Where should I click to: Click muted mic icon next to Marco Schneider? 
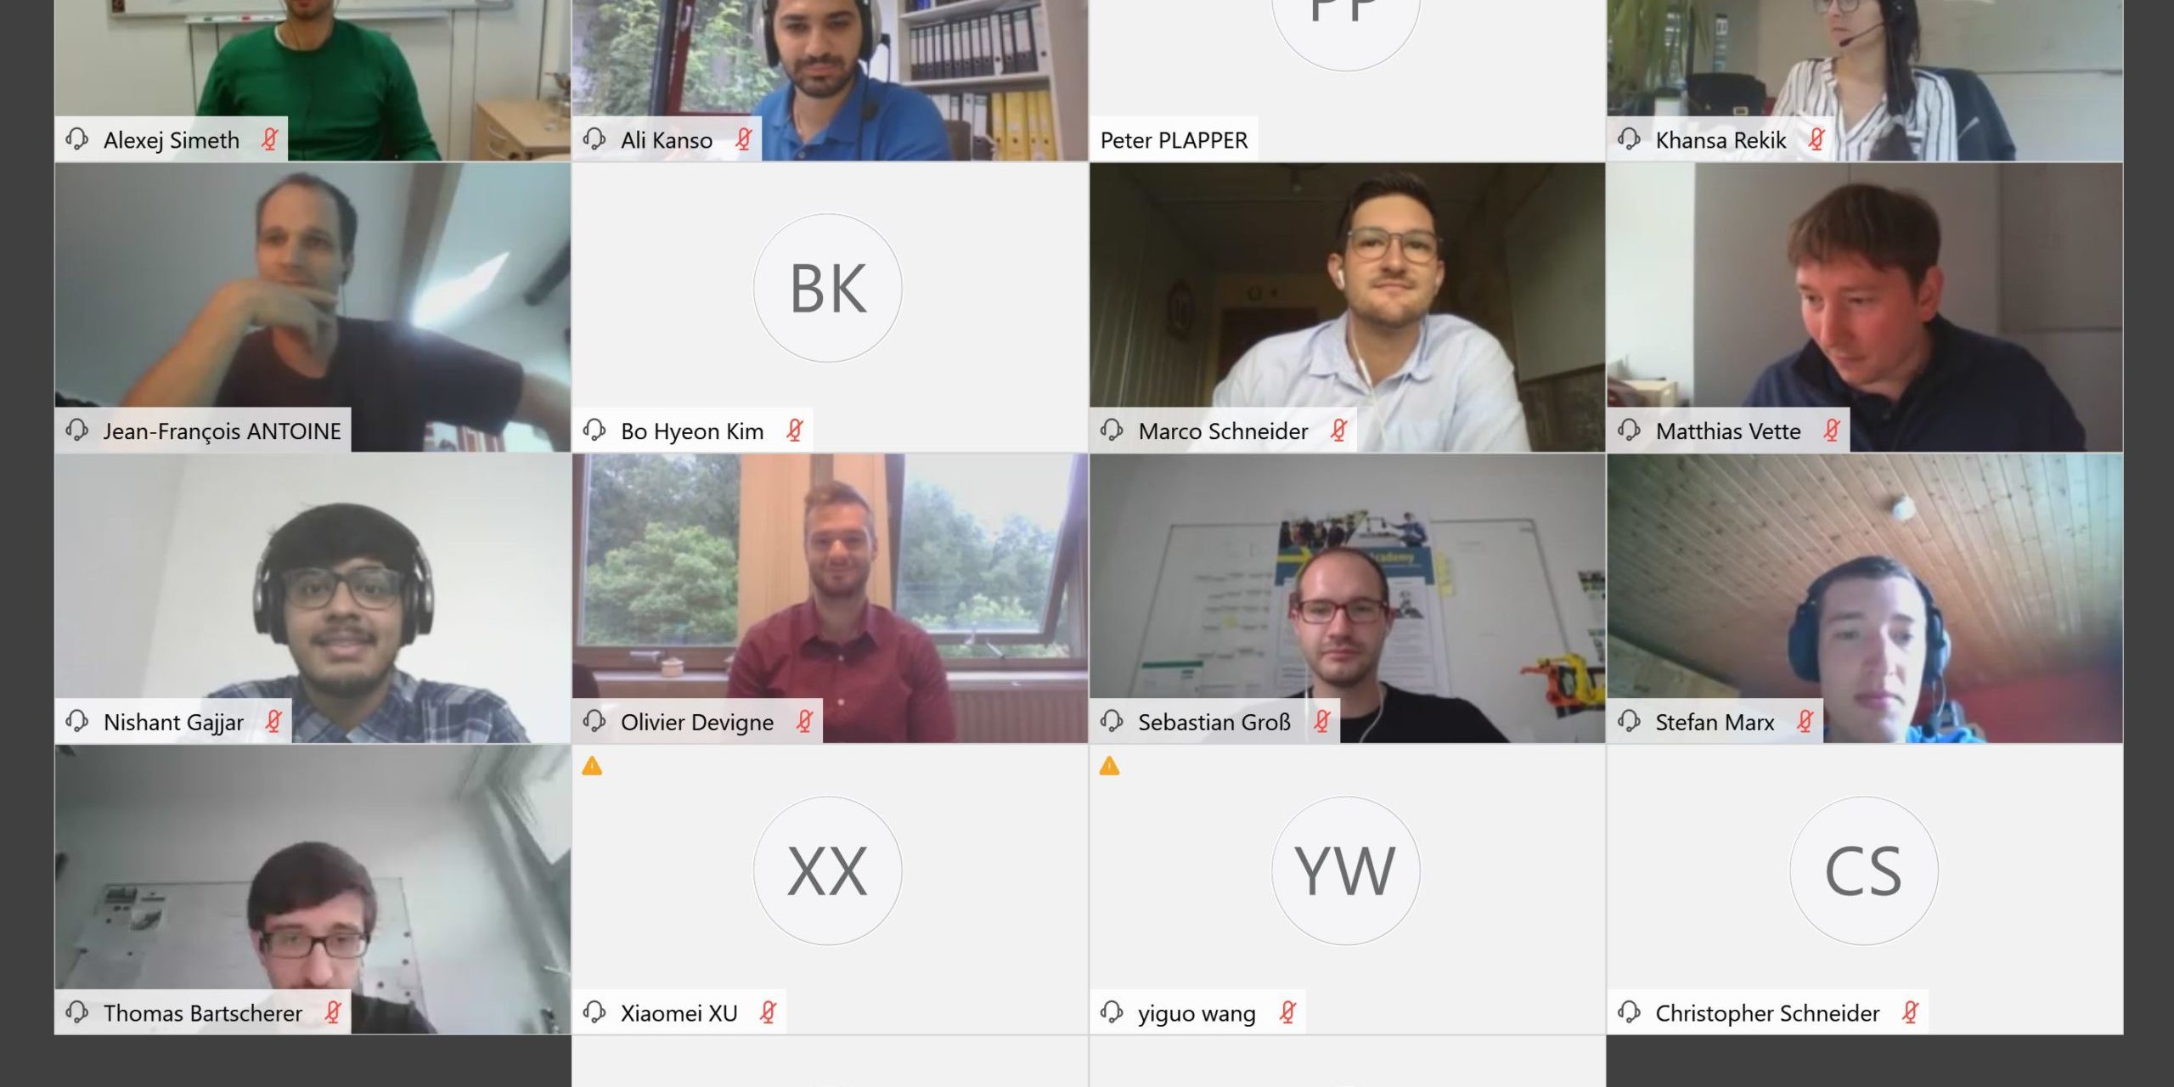[1339, 431]
